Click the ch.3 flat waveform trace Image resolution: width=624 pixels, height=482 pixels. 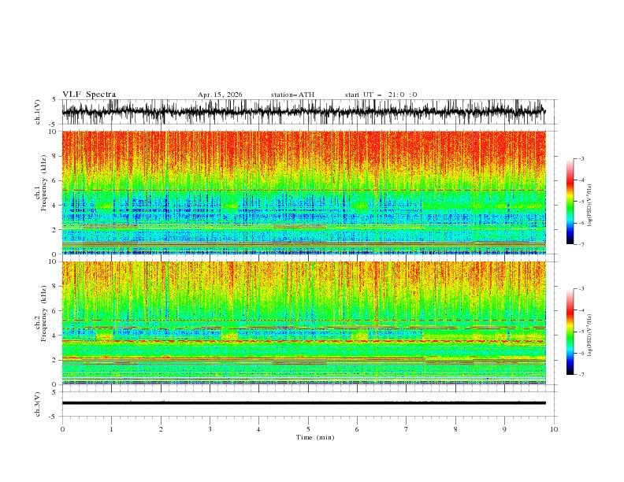tap(303, 403)
